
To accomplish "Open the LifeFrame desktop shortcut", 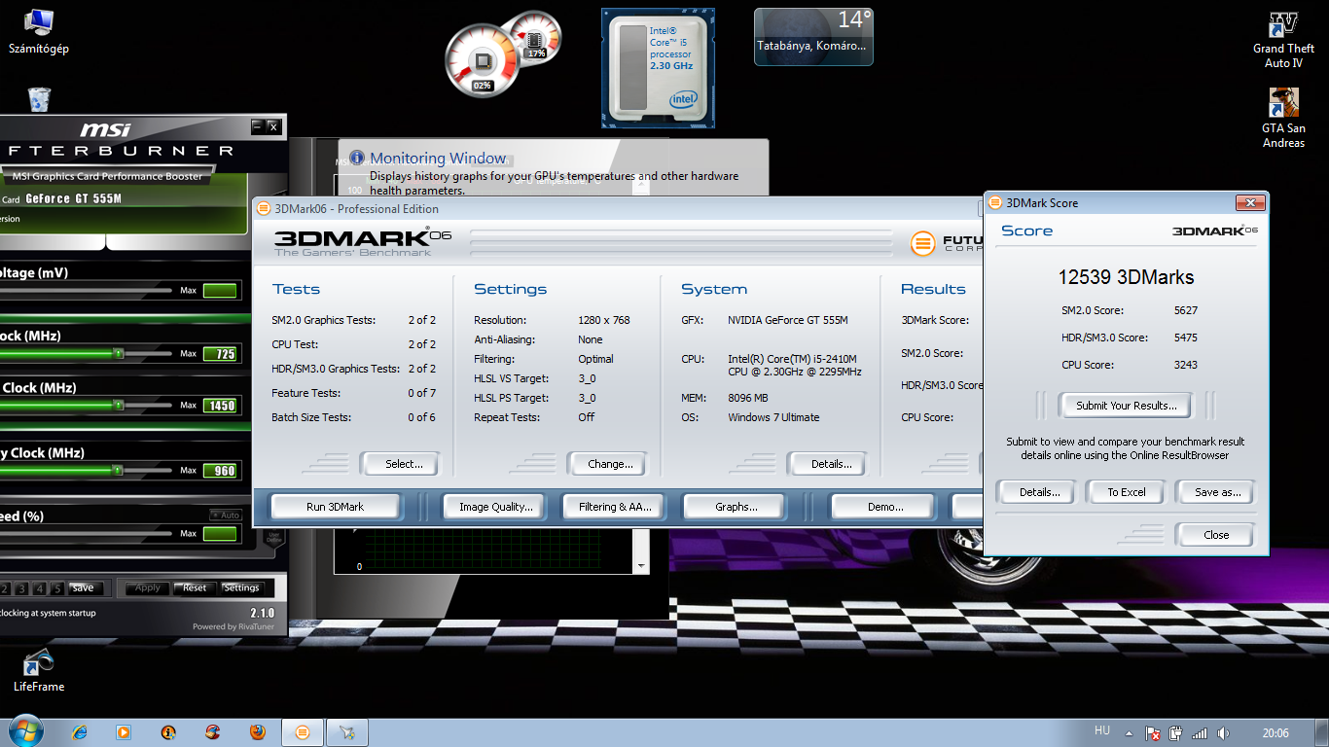I will 39,671.
